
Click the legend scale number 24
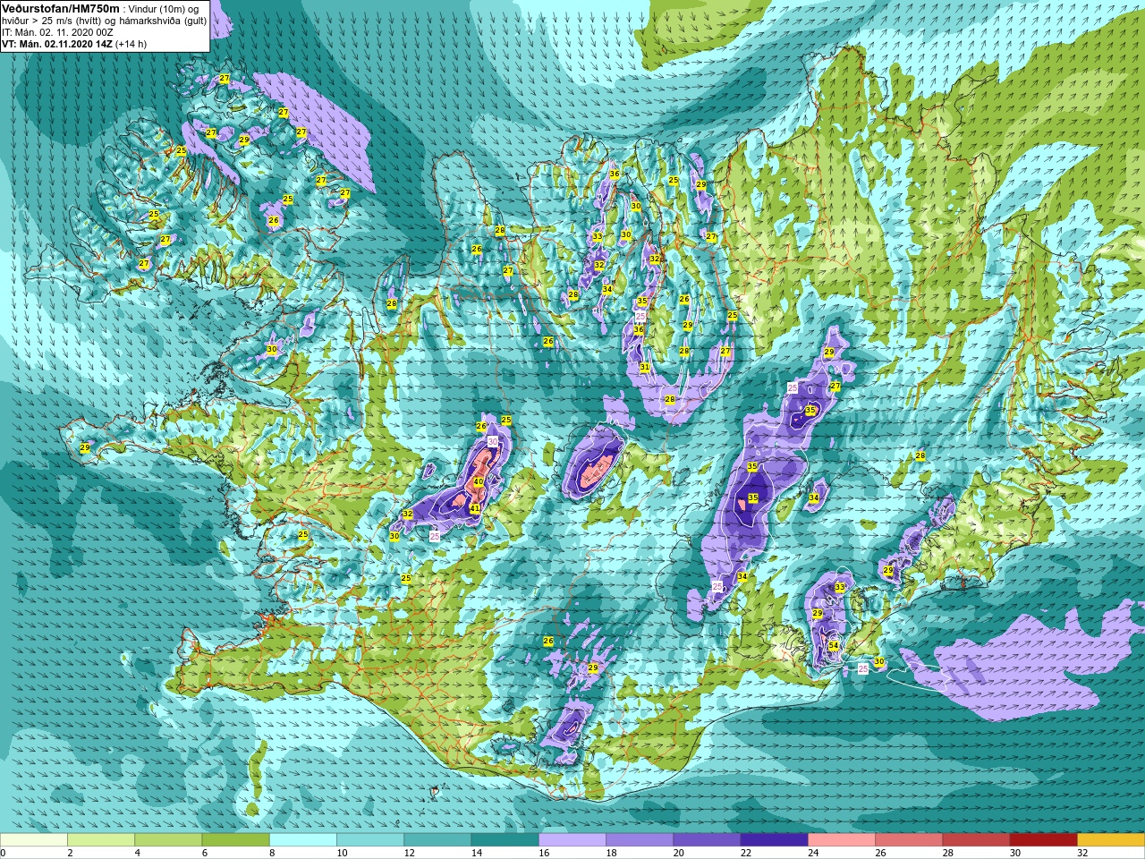tap(813, 853)
